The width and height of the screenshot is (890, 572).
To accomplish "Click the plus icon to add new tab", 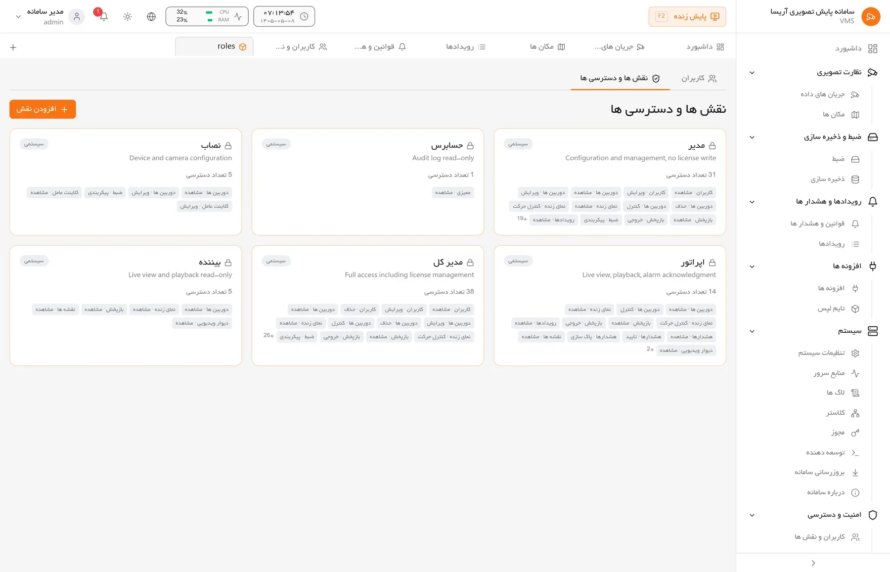I will pyautogui.click(x=13, y=47).
